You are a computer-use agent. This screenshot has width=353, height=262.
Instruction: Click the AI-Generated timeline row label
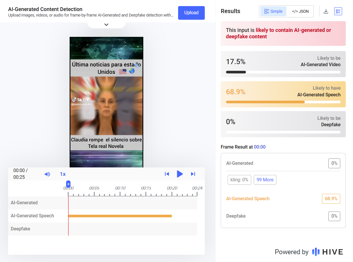(24, 203)
